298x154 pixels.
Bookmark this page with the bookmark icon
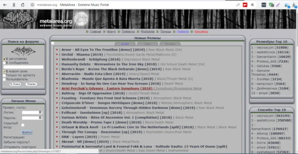[x=252, y=5]
